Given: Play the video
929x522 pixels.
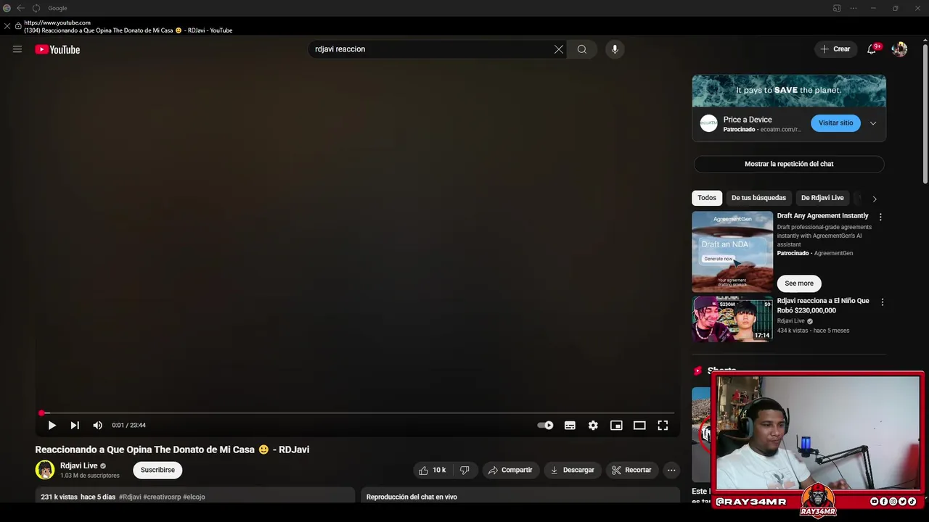Looking at the screenshot, I should click(x=52, y=426).
